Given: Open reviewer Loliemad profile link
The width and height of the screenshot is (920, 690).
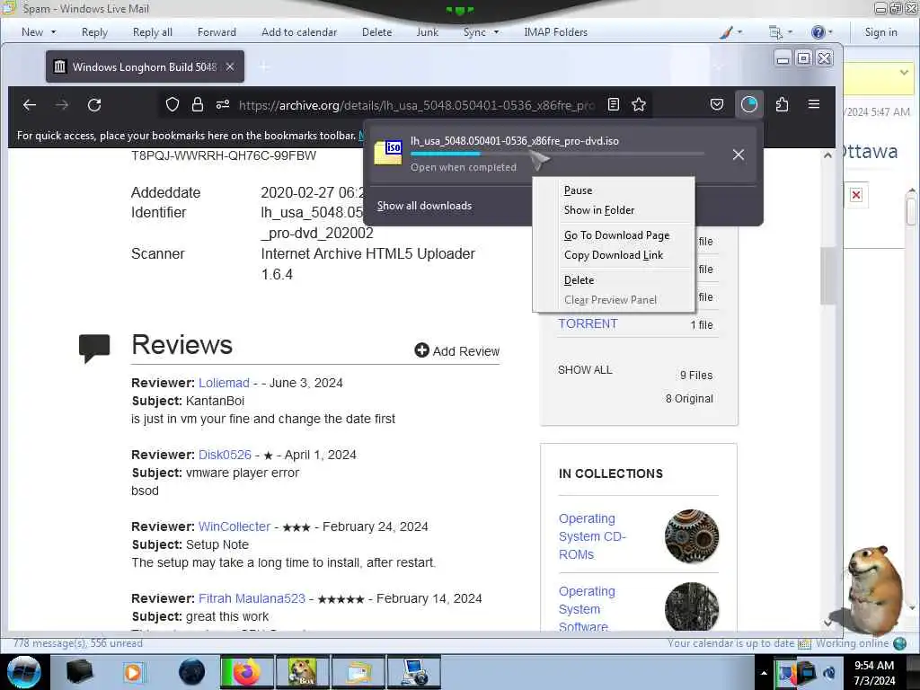Looking at the screenshot, I should (224, 383).
